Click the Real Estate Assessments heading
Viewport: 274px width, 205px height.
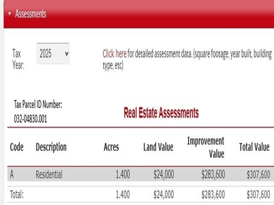pos(161,113)
